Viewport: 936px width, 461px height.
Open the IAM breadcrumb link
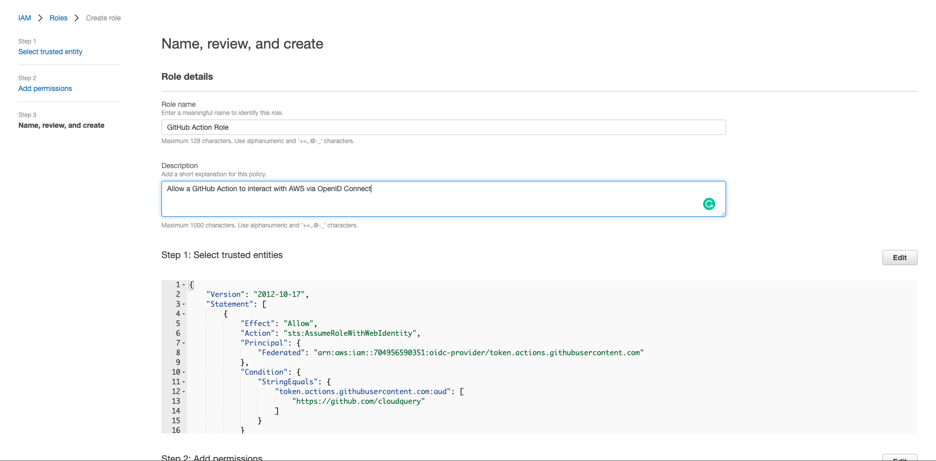(25, 18)
